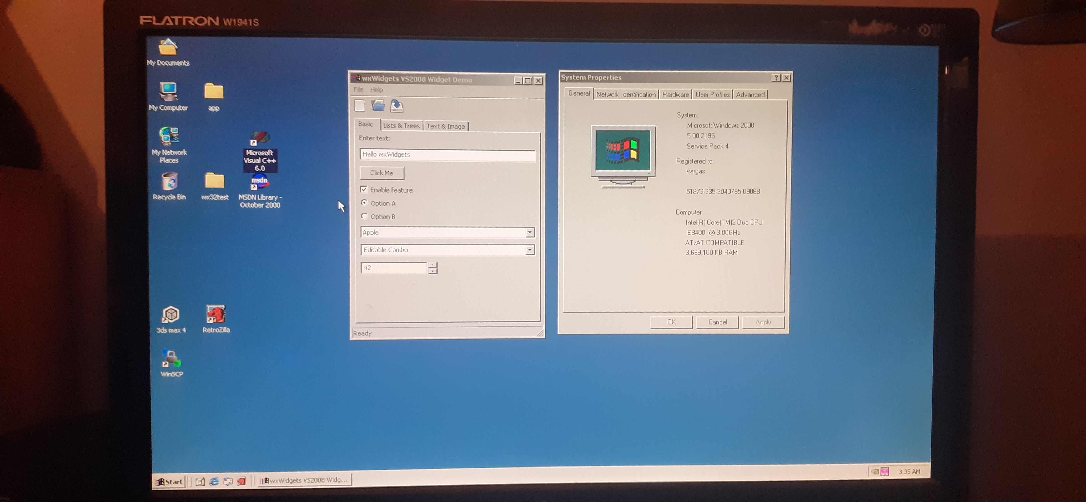
Task: Select the My Network Places icon
Action: 169,144
